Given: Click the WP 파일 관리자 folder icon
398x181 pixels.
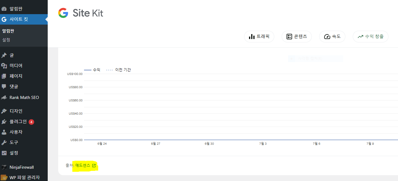Looking at the screenshot, I should (x=4, y=178).
